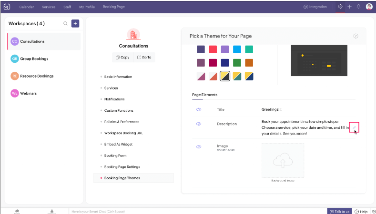Screen dimensions: 376x214
Task: Search workspaces with magnifier icon
Action: point(66,24)
